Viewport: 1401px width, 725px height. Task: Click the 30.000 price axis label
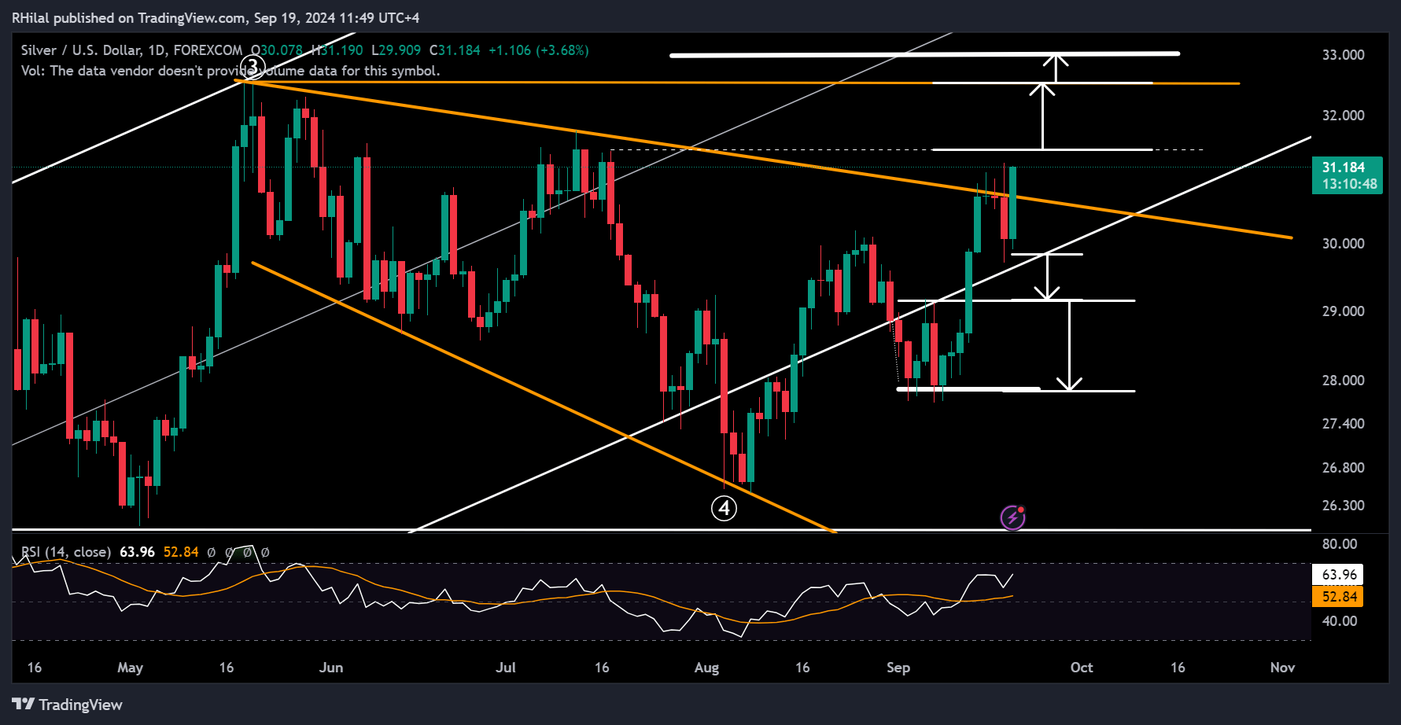click(x=1343, y=244)
